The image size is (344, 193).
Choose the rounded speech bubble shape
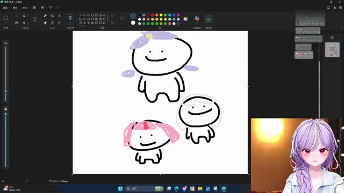[x=96, y=23]
